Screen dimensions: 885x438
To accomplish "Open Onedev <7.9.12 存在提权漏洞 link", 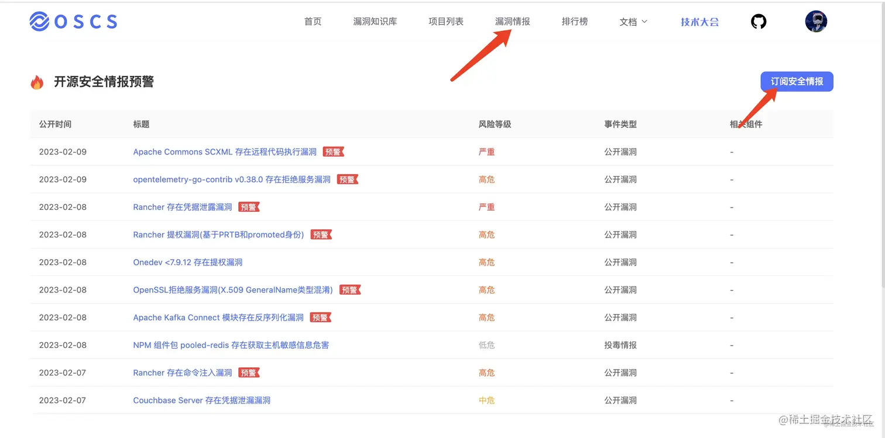I will pyautogui.click(x=188, y=263).
